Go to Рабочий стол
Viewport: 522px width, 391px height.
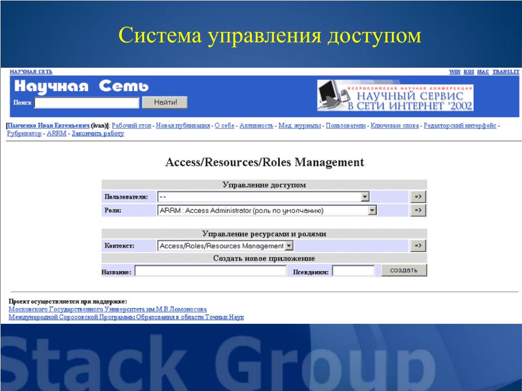[x=132, y=126]
